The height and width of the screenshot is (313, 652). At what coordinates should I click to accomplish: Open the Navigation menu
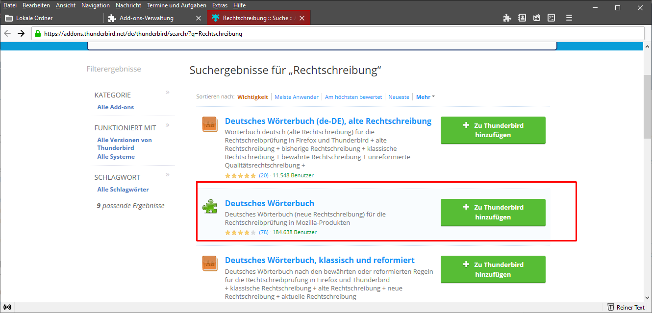pos(96,5)
